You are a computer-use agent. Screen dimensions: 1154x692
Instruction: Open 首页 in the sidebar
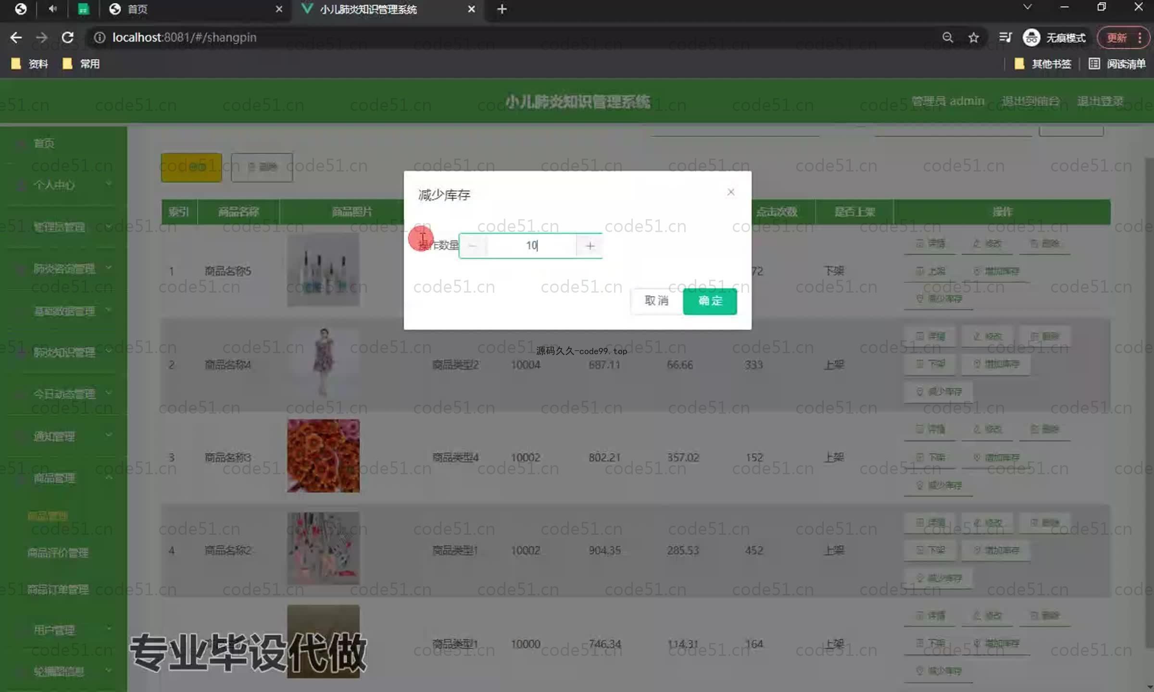pos(43,143)
